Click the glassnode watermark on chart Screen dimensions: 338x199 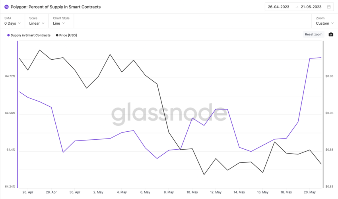point(169,113)
